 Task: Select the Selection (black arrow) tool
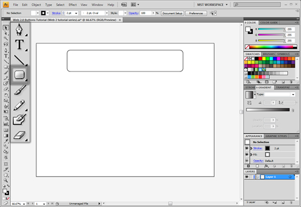coord(6,28)
